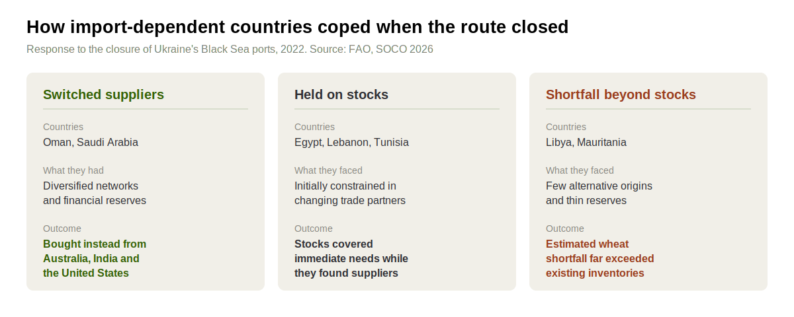Select 'Egypt, Lebanon, Tunisia' country text
Viewport: 794px width, 317px height.
click(x=351, y=143)
